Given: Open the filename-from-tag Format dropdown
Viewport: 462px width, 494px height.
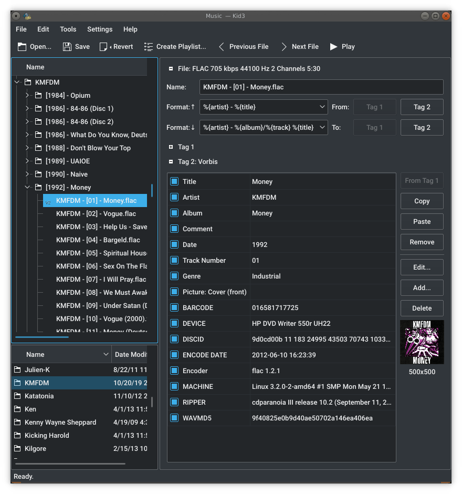Looking at the screenshot, I should [264, 107].
